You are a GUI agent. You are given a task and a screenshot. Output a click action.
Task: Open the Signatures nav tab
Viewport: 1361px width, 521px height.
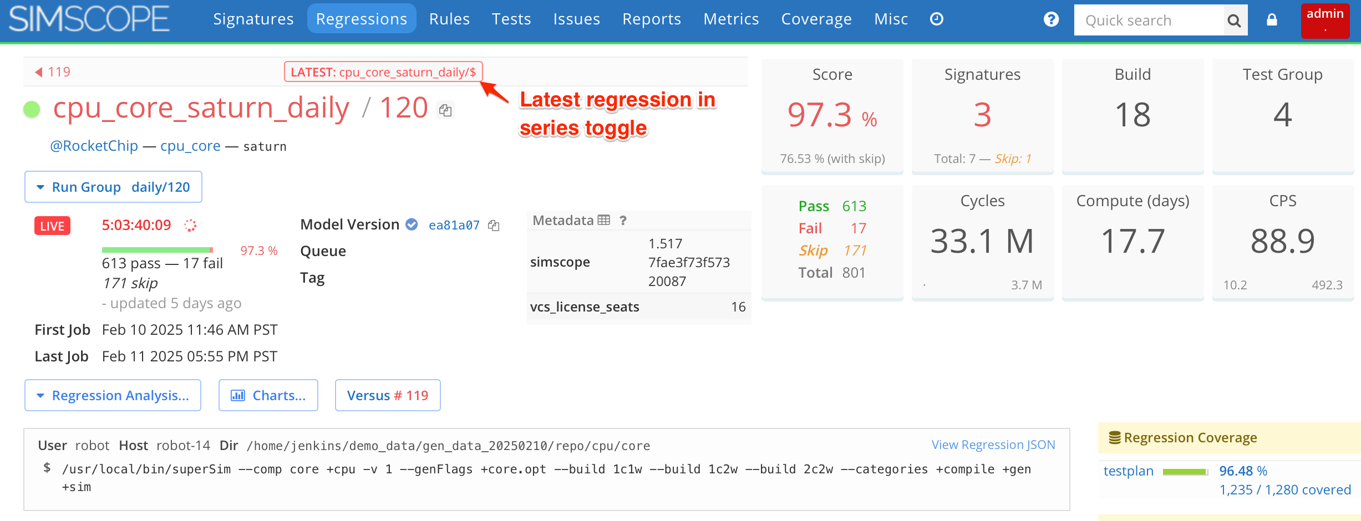pos(253,19)
